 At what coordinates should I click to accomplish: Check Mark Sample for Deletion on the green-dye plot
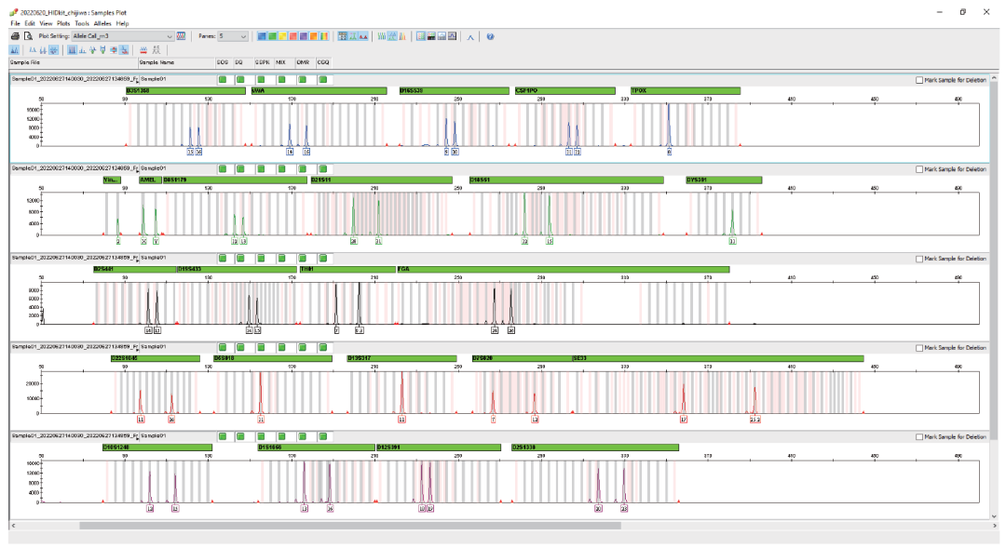(x=919, y=169)
